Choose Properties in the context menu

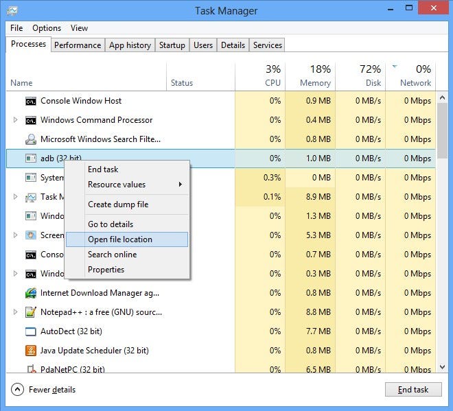[127, 270]
